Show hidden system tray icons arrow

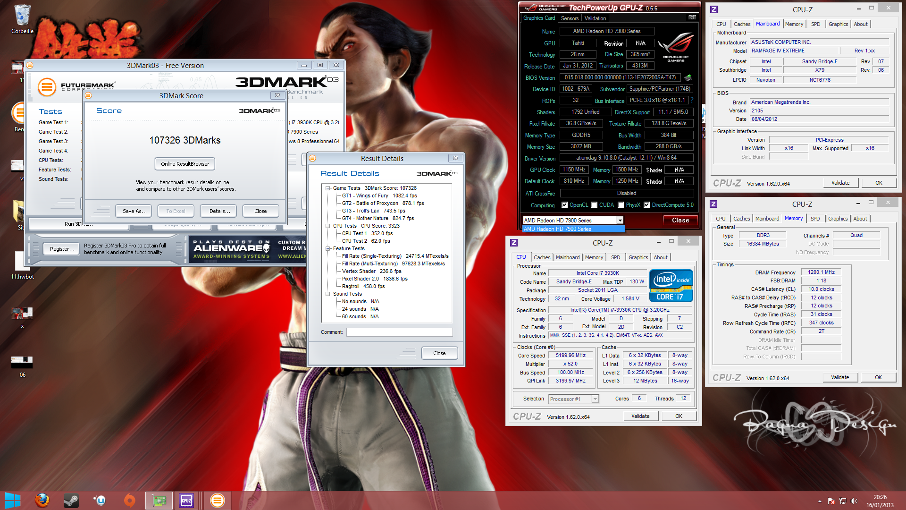(820, 501)
